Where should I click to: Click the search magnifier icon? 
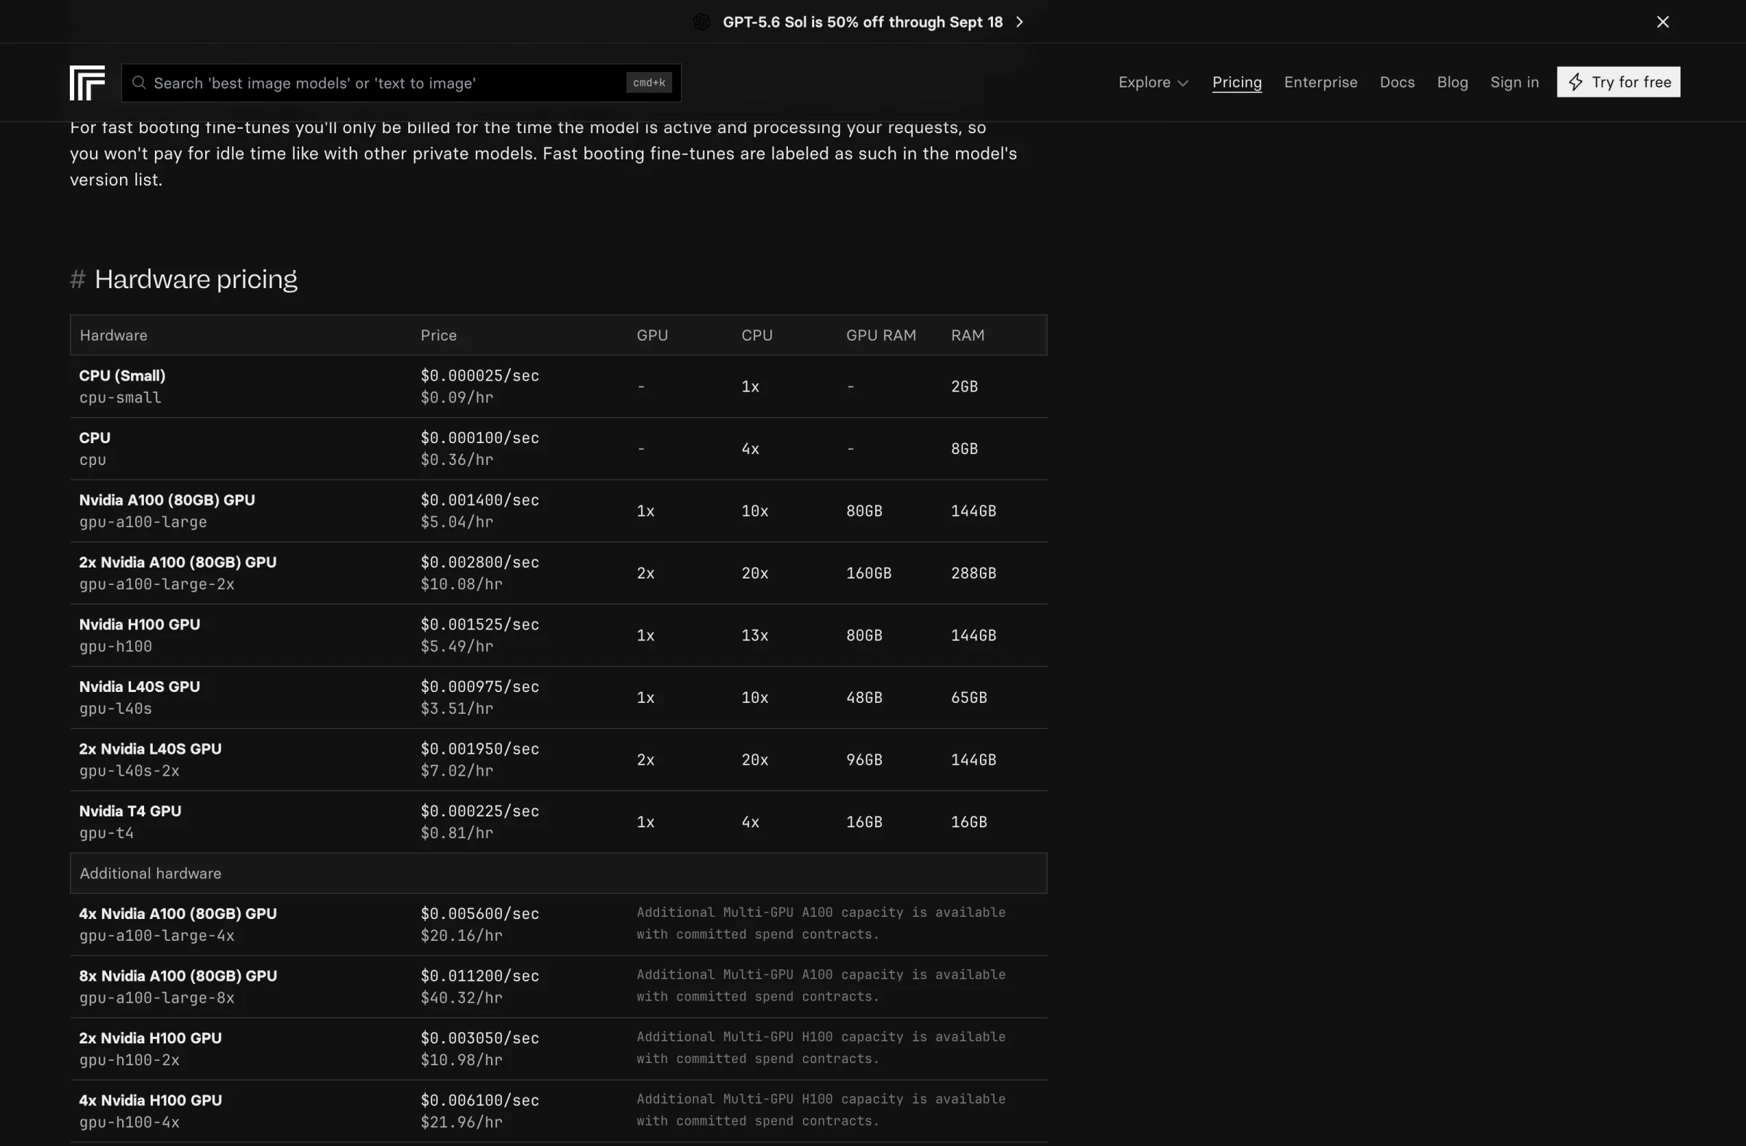pyautogui.click(x=139, y=83)
